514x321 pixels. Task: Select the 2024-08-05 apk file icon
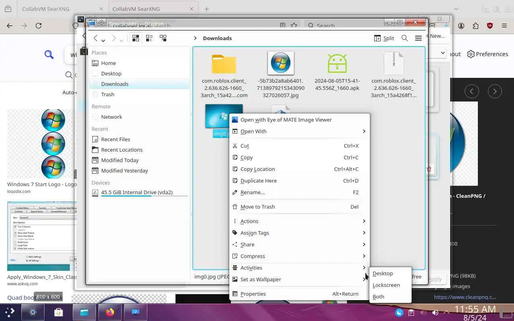(337, 63)
